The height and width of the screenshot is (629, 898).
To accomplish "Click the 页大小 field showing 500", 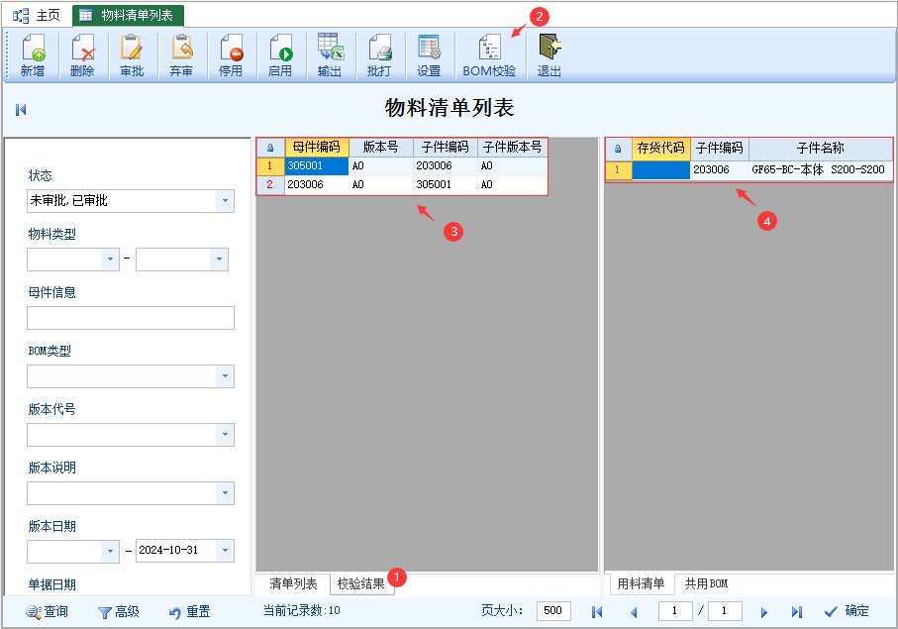I will 553,610.
